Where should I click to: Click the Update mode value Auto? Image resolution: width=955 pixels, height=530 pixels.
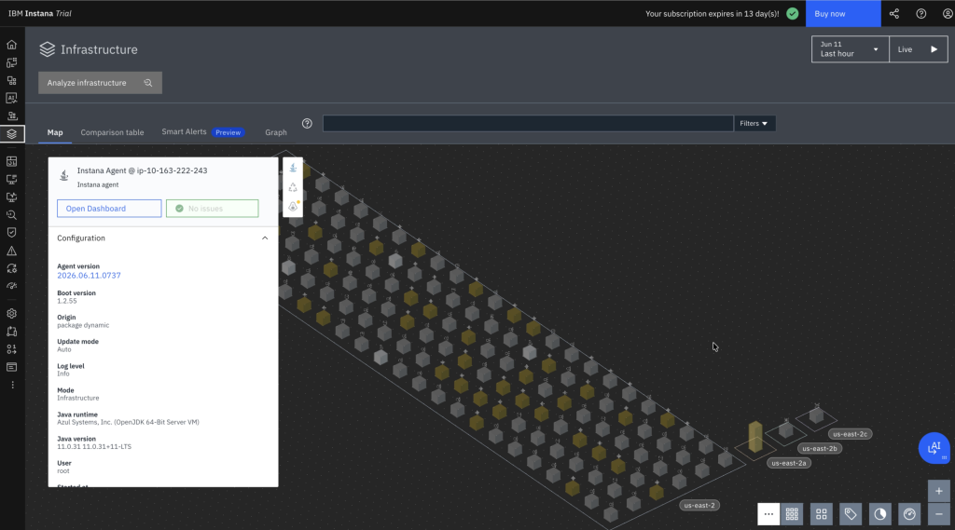point(64,349)
